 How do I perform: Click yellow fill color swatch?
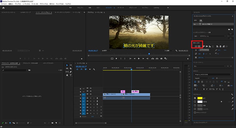(x=200, y=98)
